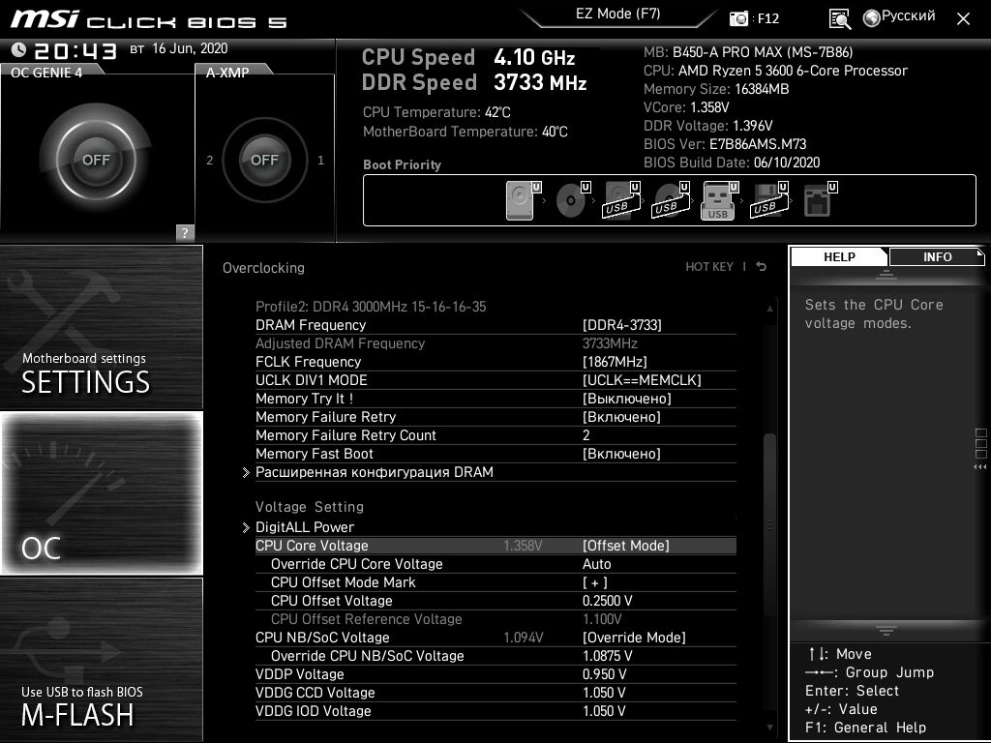Image resolution: width=991 pixels, height=743 pixels.
Task: Click the CPU Speed 4.10 GHz readout
Action: pyautogui.click(x=468, y=57)
